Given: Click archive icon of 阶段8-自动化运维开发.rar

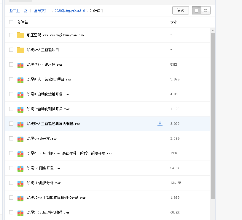Looking at the screenshot, I should click(20, 95).
